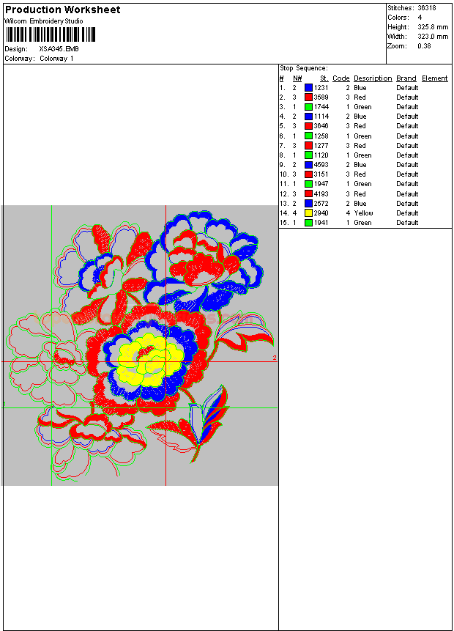Click the Zoom value '0.38'

424,46
